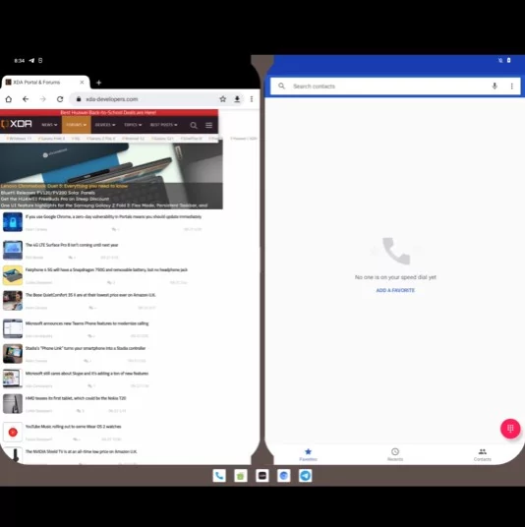Image resolution: width=525 pixels, height=527 pixels.
Task: Open Google Chrome zero-day vulnerability article
Action: pos(113,216)
